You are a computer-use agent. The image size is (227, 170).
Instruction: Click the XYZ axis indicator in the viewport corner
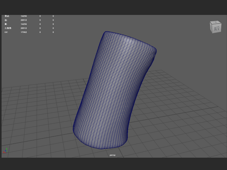[x=5, y=151]
